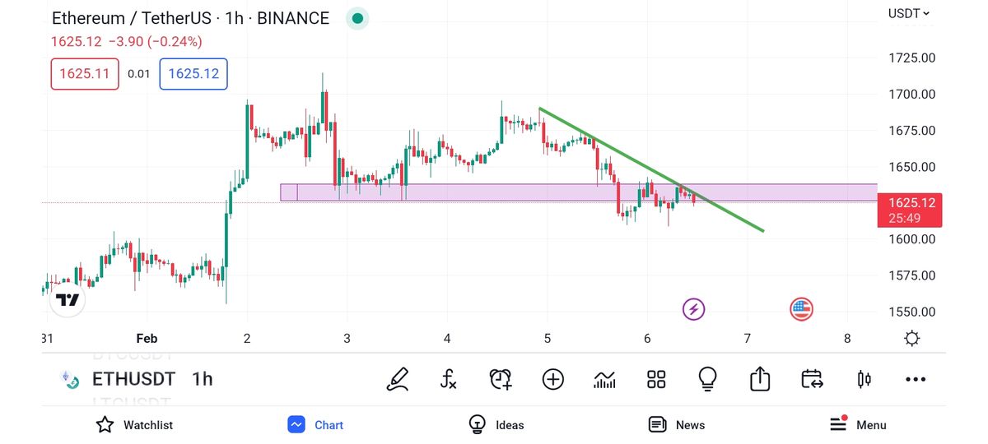Switch to the Watchlist tab
Image resolution: width=988 pixels, height=444 pixels.
tap(134, 425)
